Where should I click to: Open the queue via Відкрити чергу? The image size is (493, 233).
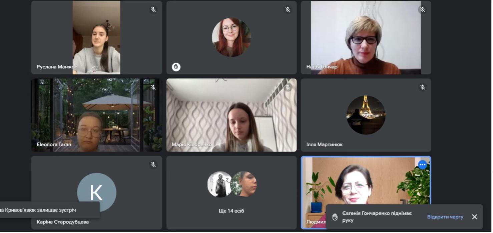(445, 217)
